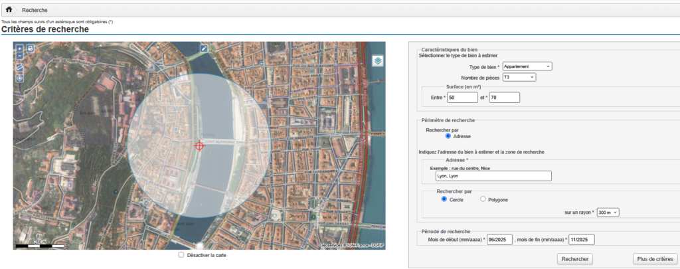Click the red crosshair marker on map
The height and width of the screenshot is (269, 680).
tap(199, 145)
